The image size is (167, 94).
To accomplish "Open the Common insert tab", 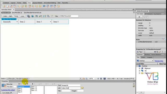I will 6,3.
